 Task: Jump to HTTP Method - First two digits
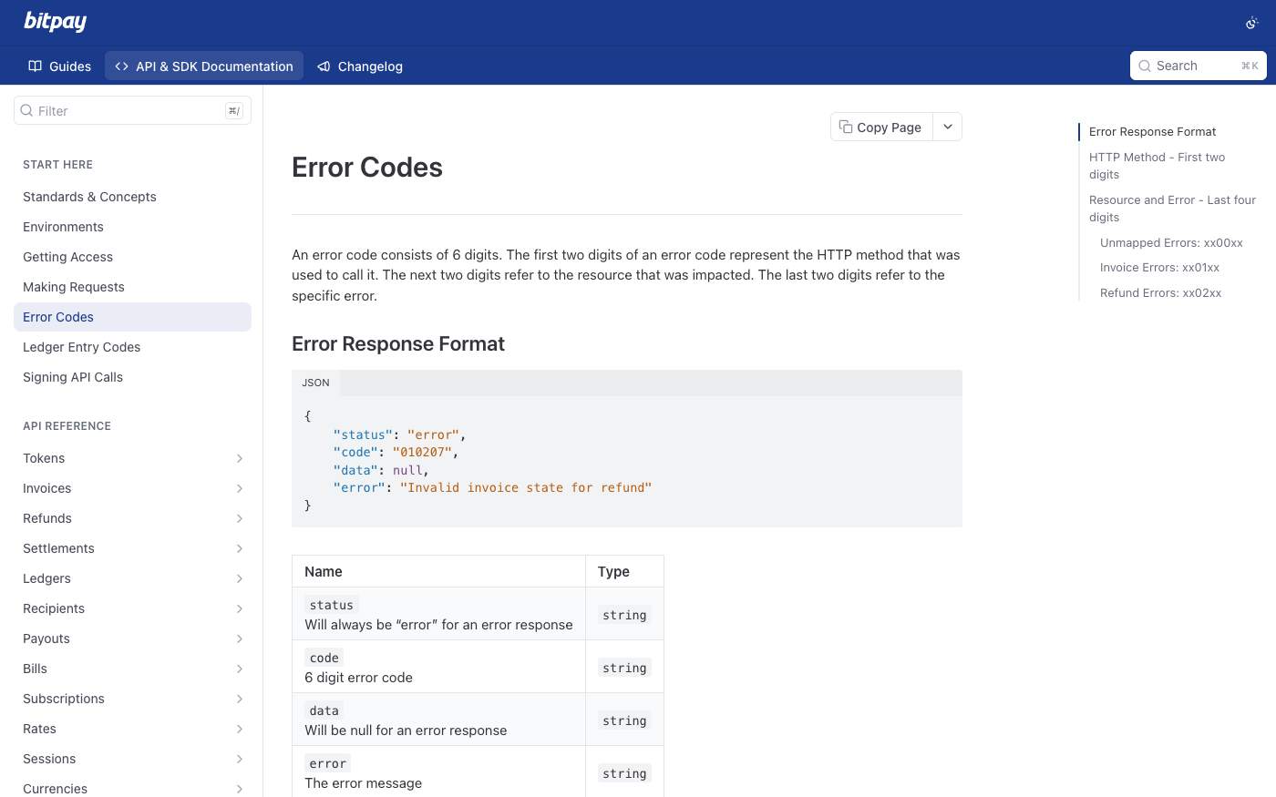tap(1157, 166)
